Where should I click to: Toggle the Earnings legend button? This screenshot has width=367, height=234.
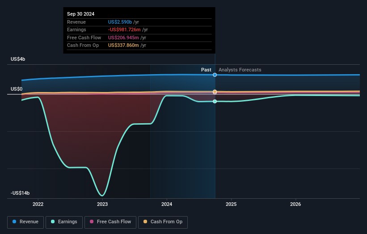(x=64, y=222)
